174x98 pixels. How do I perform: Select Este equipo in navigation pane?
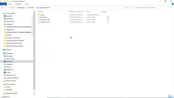coord(9,53)
